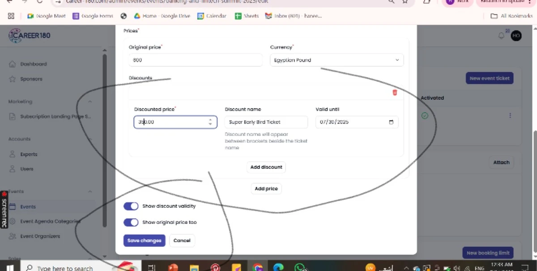The image size is (537, 271).
Task: Go to Event Organizers in sidebar
Action: coord(40,236)
